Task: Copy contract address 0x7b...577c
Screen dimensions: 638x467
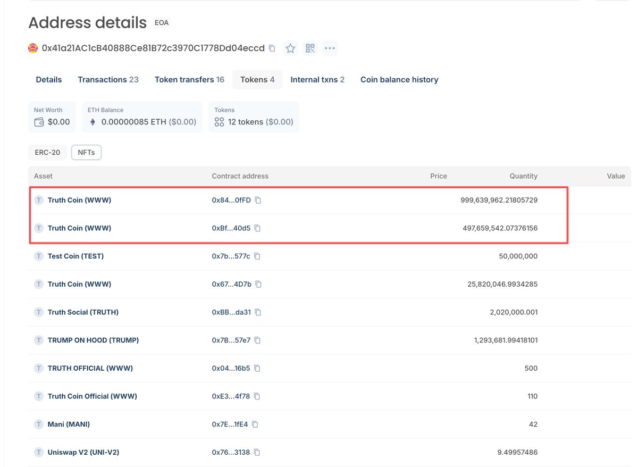Action: coord(257,256)
